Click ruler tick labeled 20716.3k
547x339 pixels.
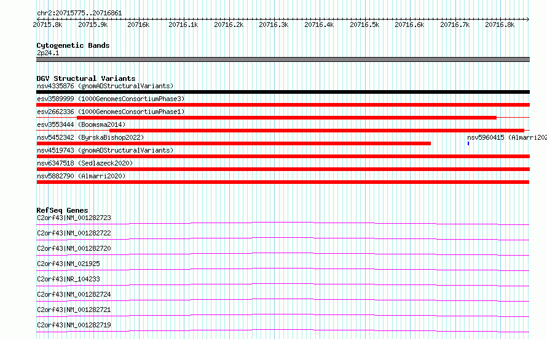pos(273,25)
